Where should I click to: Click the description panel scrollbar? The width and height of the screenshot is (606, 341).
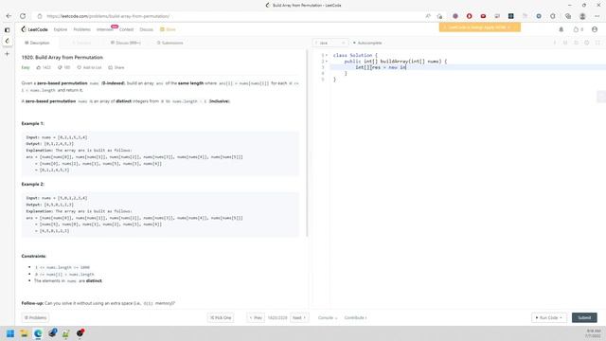click(307, 143)
